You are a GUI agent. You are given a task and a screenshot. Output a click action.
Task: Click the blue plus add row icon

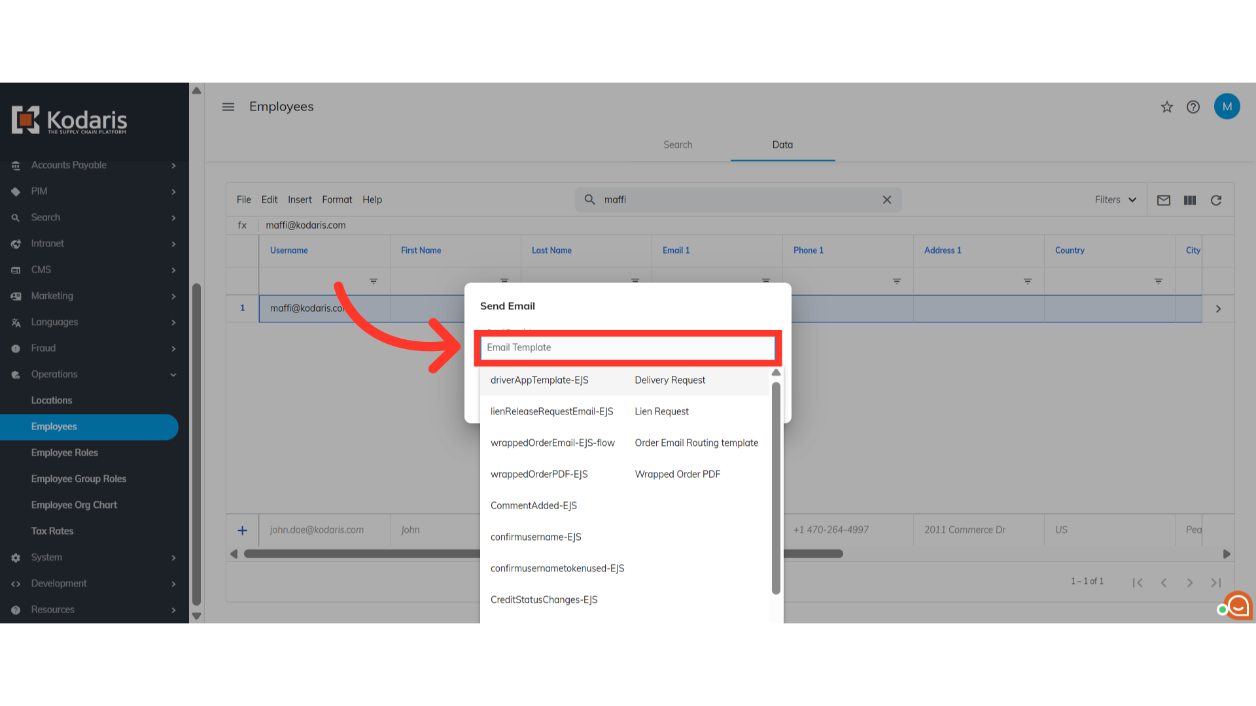(x=242, y=530)
